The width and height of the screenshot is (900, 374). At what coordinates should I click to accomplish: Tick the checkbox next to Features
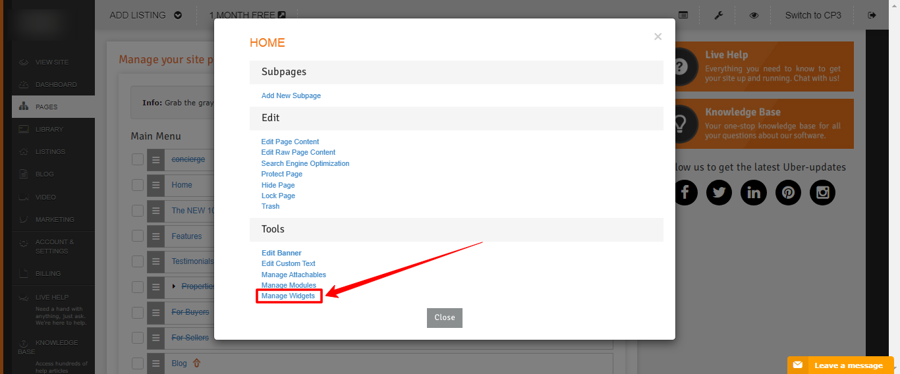coord(137,236)
